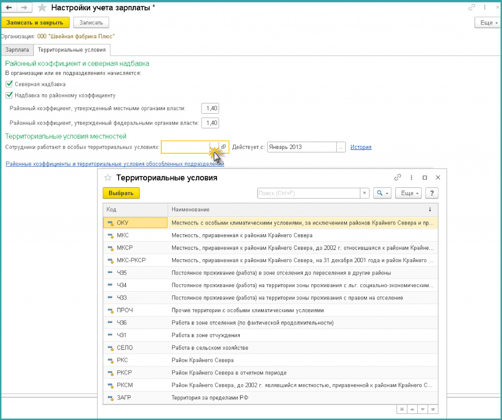Go back with the left arrow
The width and height of the screenshot is (502, 420).
tap(9, 7)
